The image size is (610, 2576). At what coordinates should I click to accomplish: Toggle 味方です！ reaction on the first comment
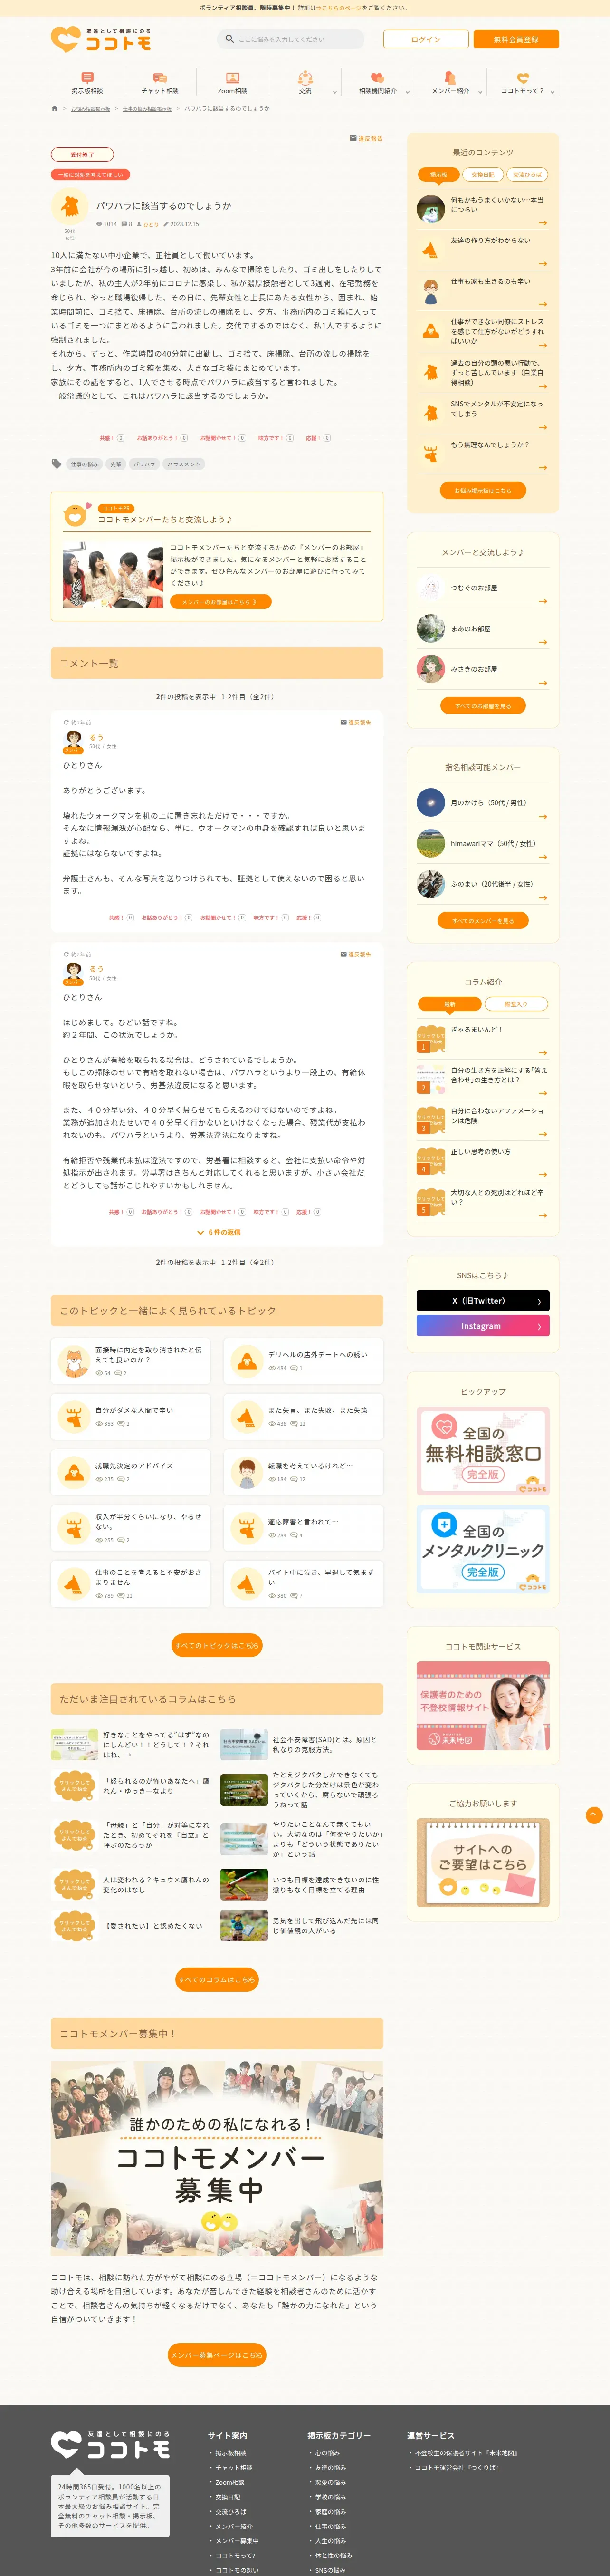click(271, 917)
